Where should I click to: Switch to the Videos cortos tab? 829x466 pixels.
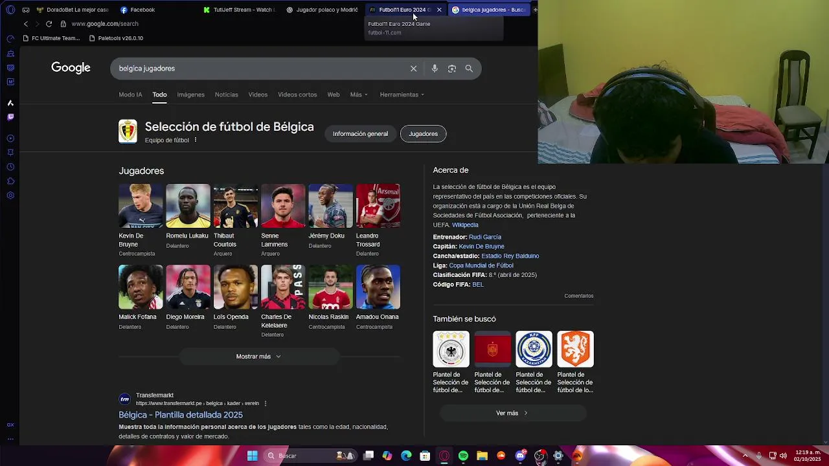(297, 94)
